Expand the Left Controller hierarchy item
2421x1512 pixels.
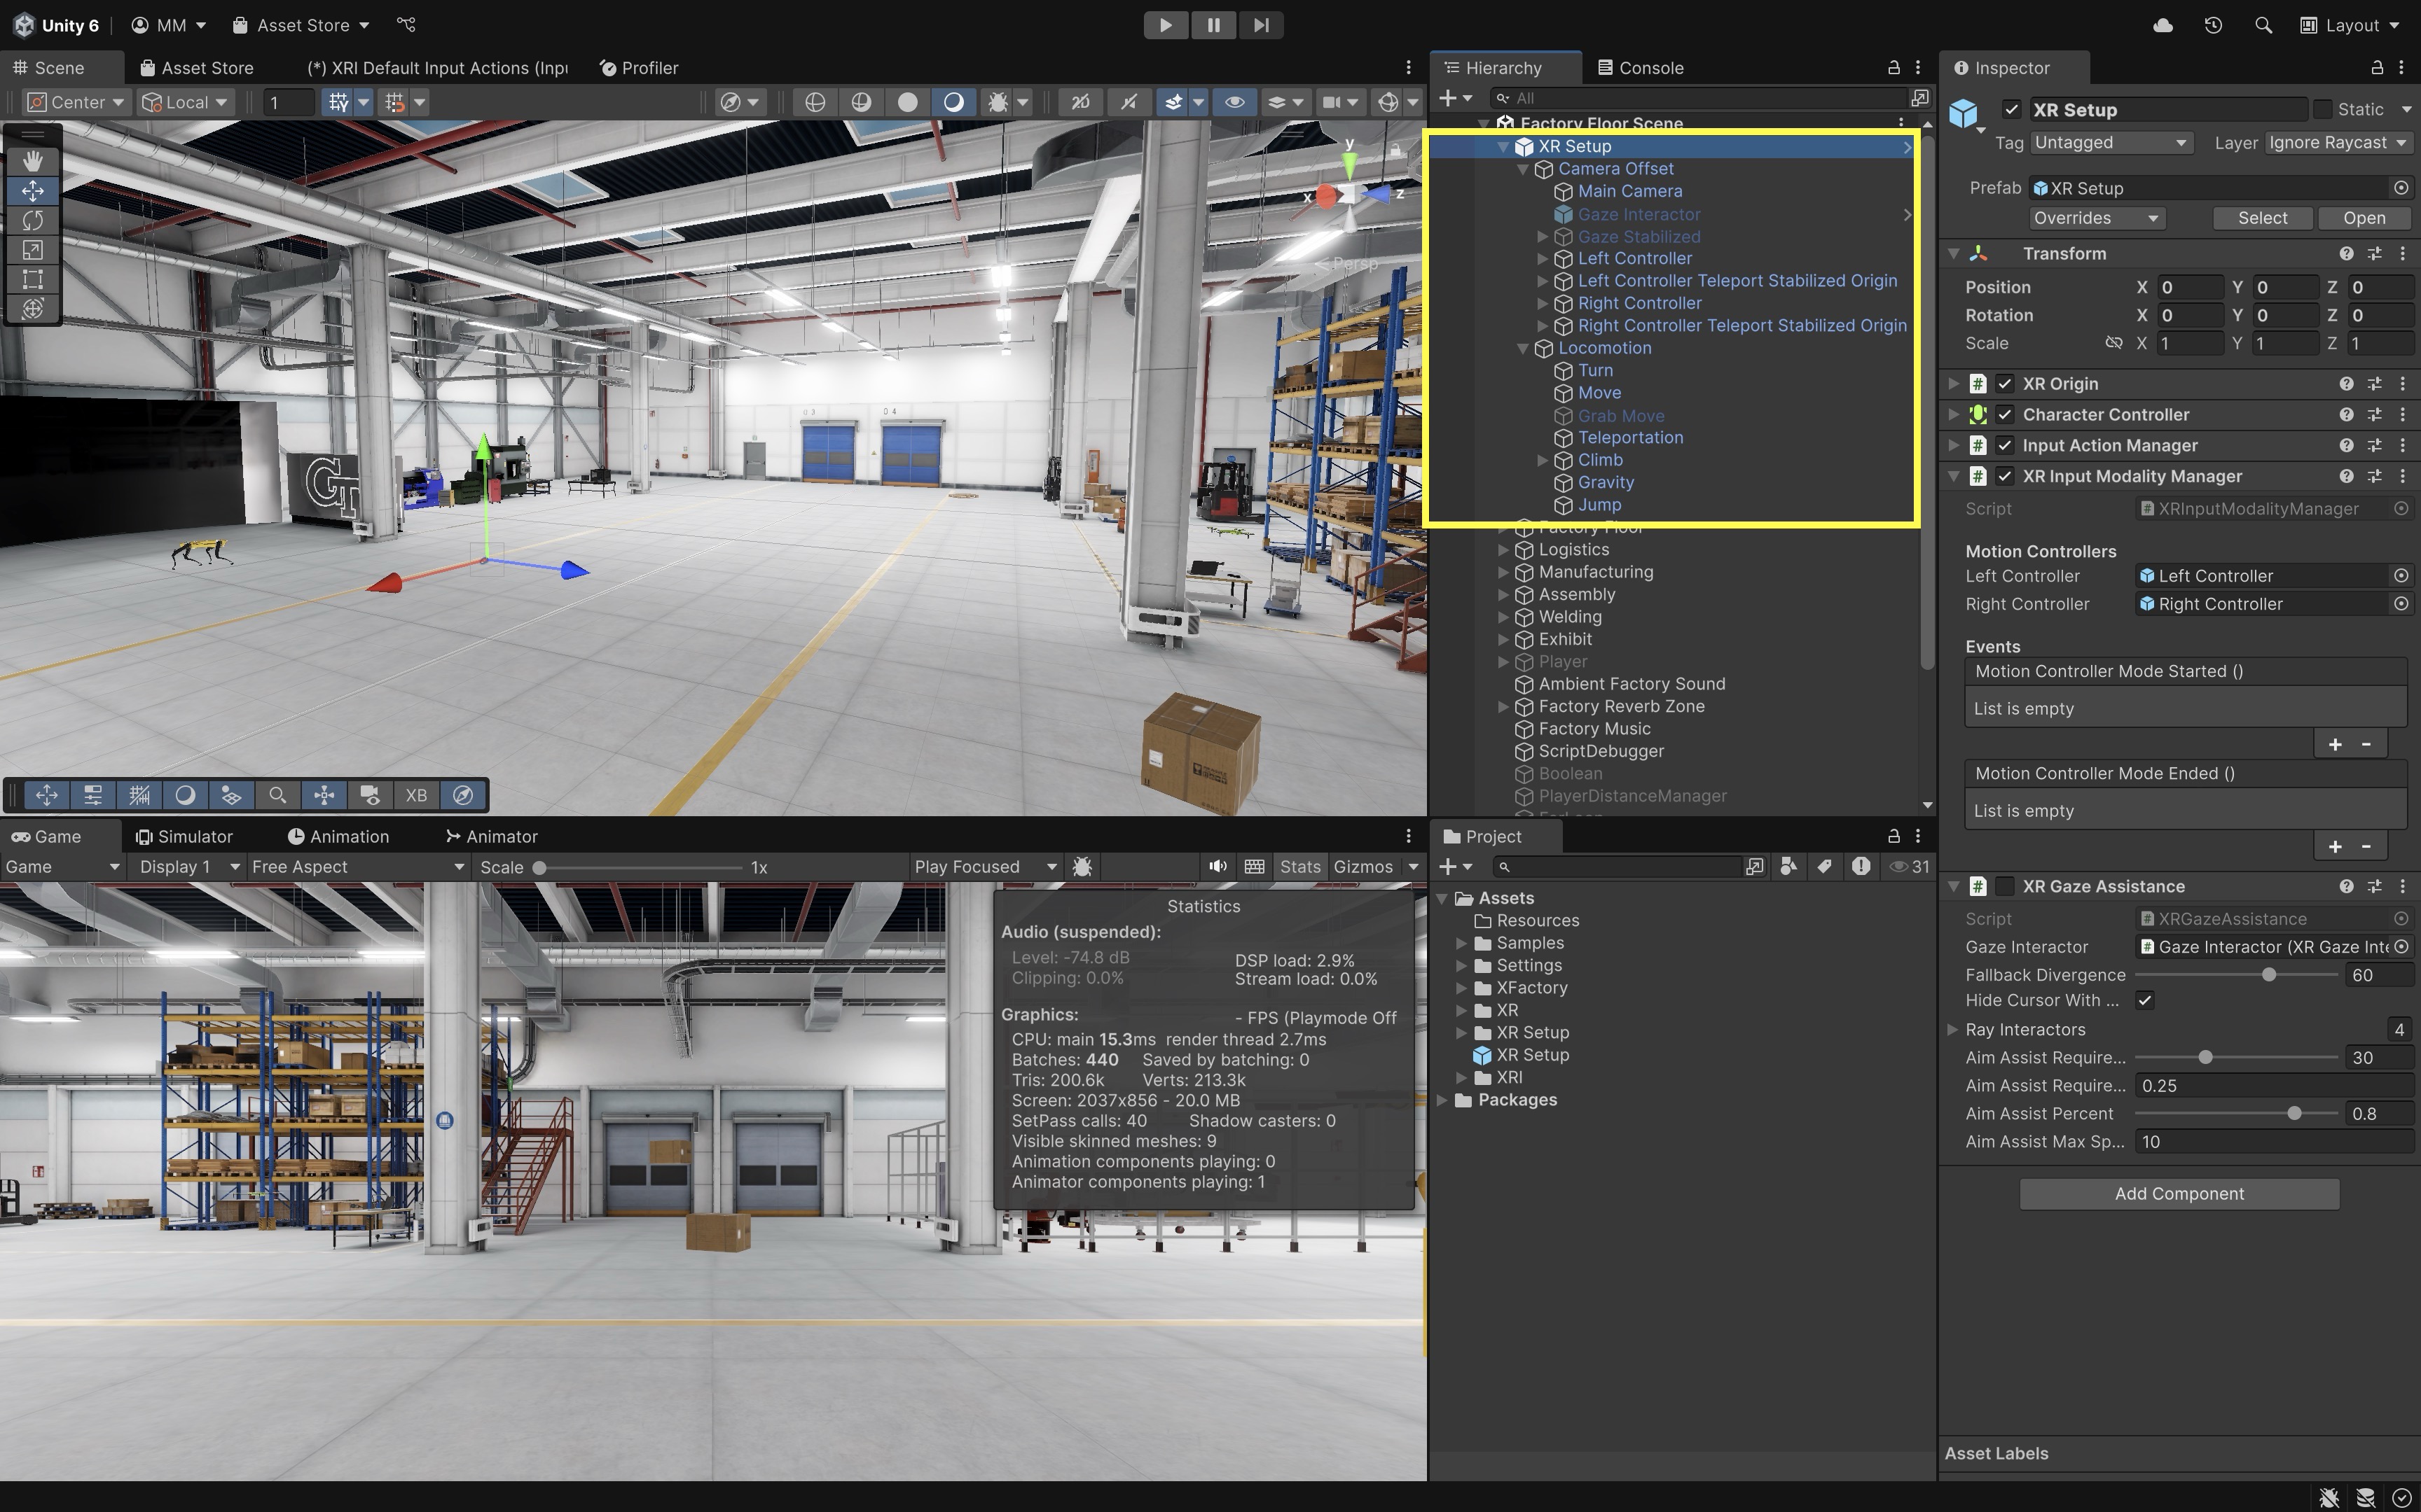click(1543, 259)
